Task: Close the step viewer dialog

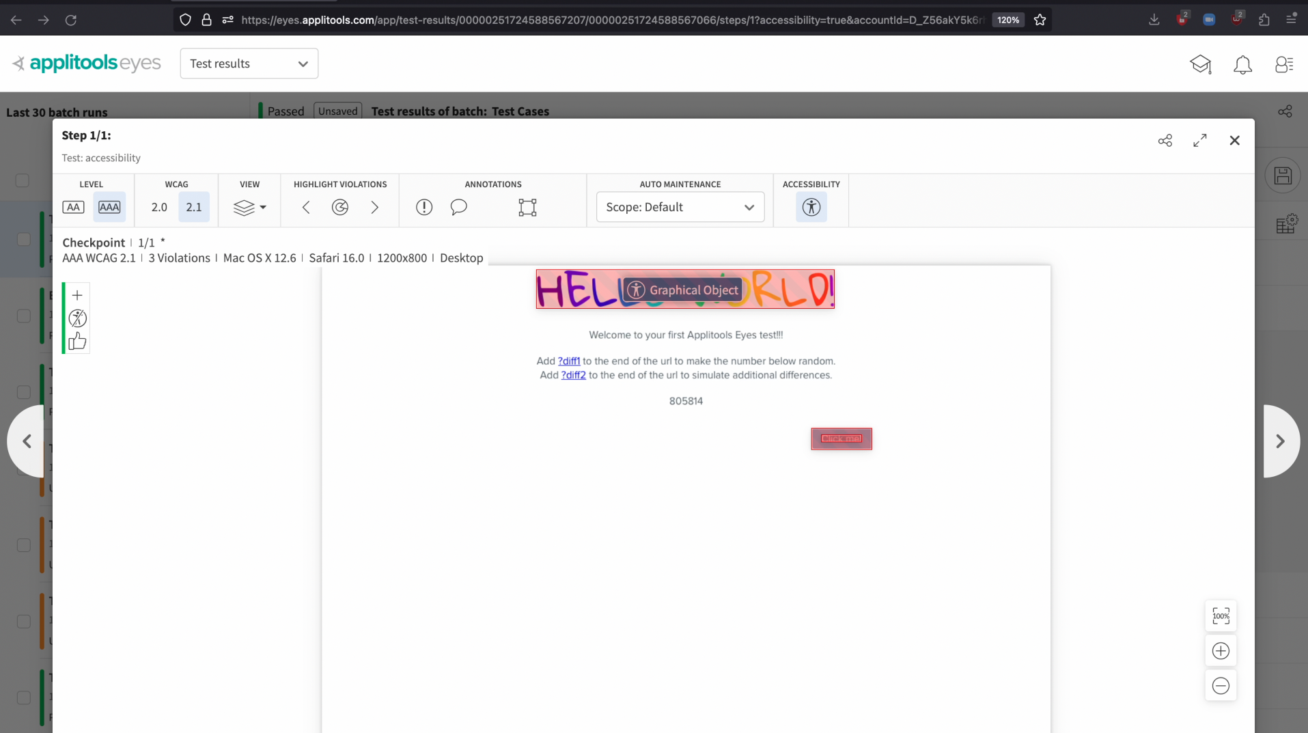Action: (1235, 140)
